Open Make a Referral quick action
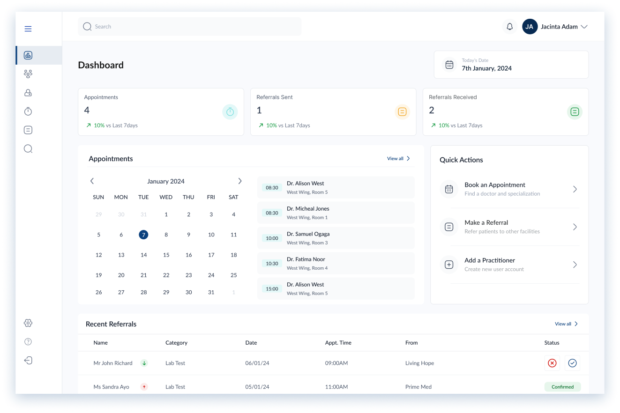Viewport: 620px width, 413px height. click(x=509, y=227)
